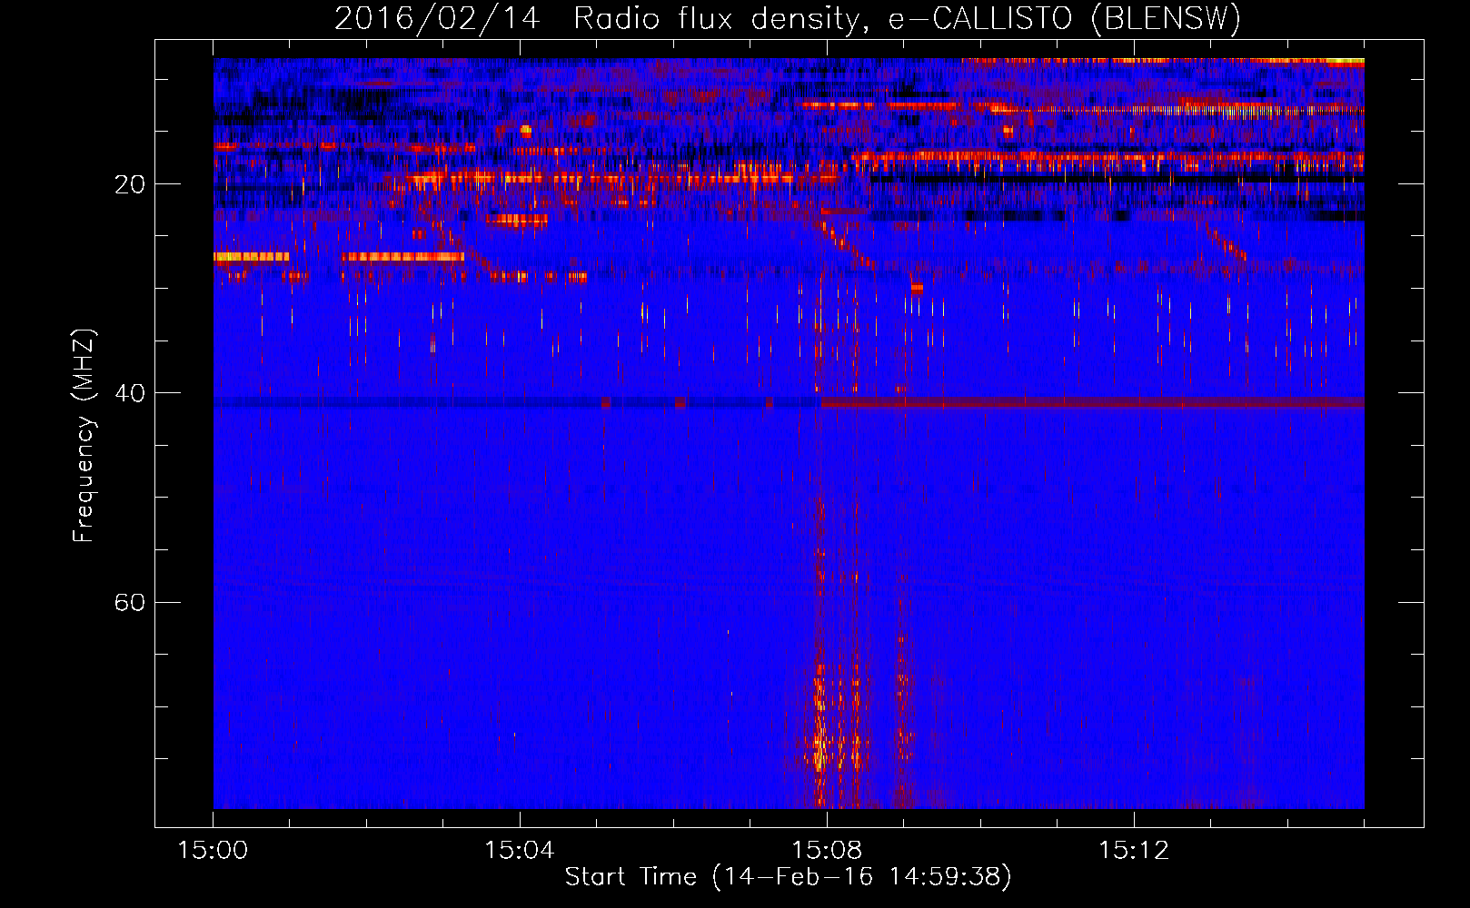Click the 15:12 time tick label

1134,851
